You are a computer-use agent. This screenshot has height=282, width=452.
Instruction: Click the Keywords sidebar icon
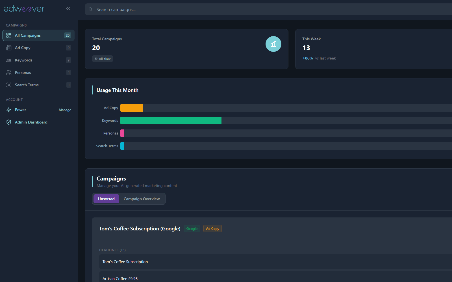click(x=8, y=60)
